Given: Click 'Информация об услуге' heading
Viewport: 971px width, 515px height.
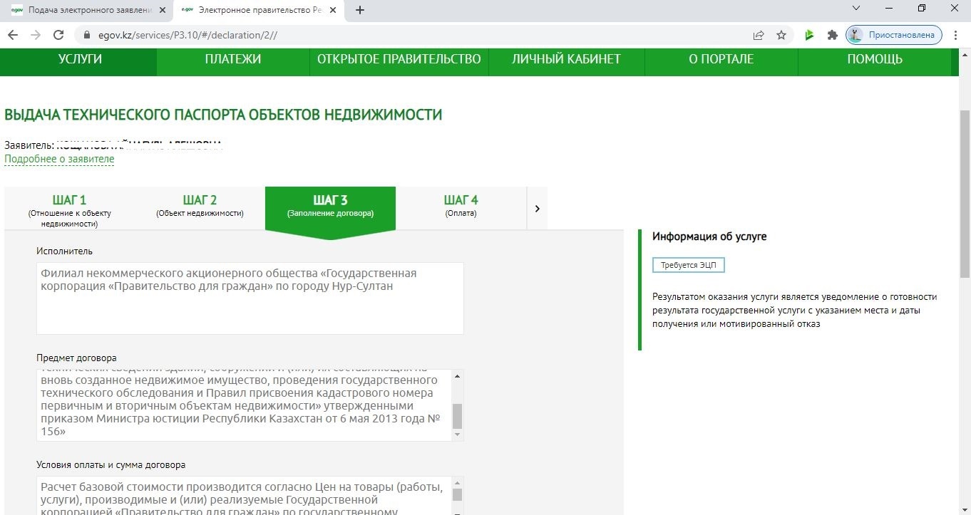Looking at the screenshot, I should click(x=709, y=236).
